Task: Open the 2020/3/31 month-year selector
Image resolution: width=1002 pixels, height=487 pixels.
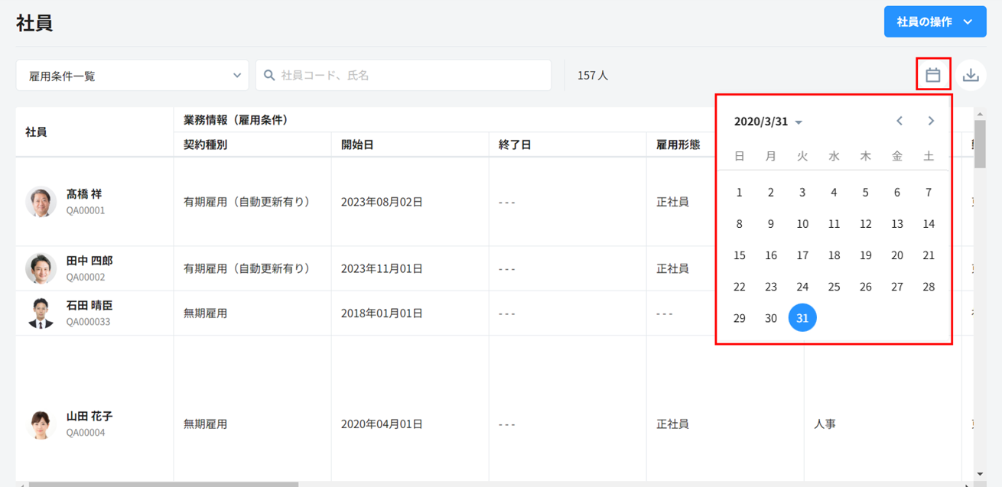Action: point(767,122)
